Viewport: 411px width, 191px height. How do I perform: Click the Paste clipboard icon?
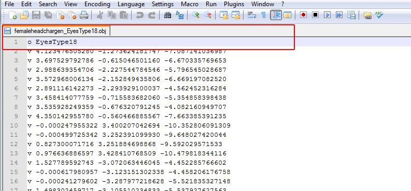[x=124, y=15]
